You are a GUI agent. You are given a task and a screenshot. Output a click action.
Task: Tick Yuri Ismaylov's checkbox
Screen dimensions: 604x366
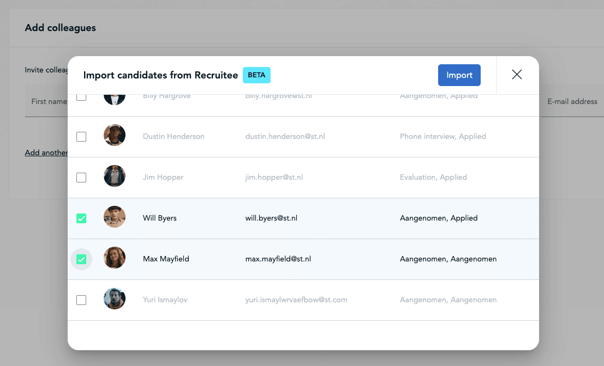pos(81,300)
